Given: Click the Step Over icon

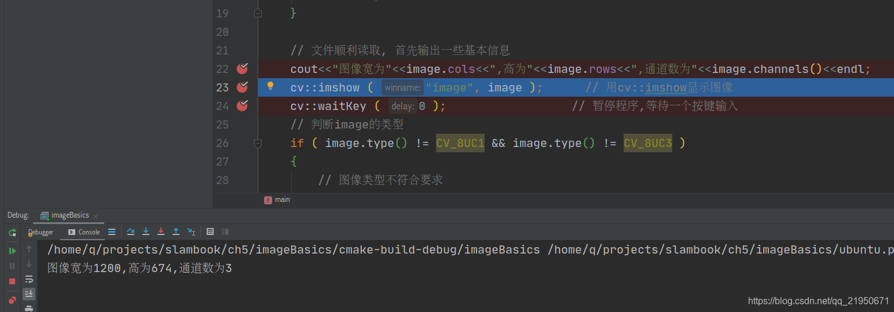Looking at the screenshot, I should (131, 232).
